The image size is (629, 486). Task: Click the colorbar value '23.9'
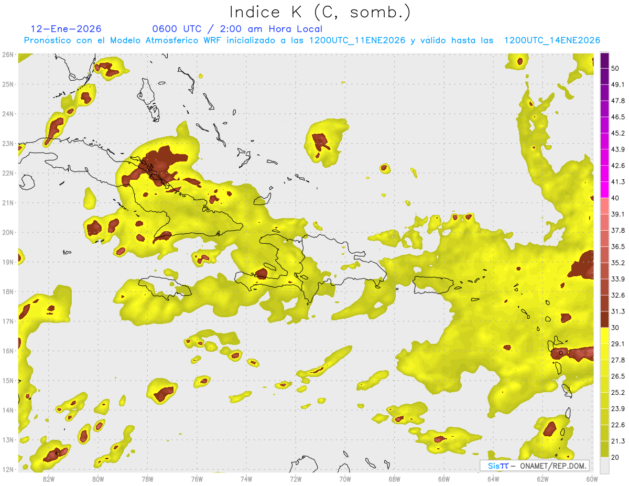tap(617, 408)
